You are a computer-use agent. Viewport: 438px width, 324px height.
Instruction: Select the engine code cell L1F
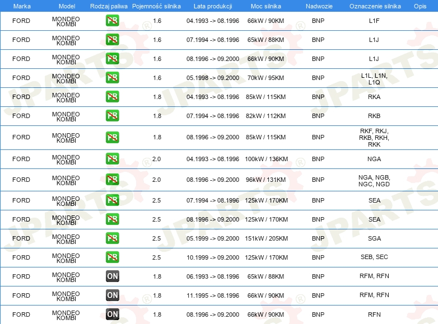point(374,21)
